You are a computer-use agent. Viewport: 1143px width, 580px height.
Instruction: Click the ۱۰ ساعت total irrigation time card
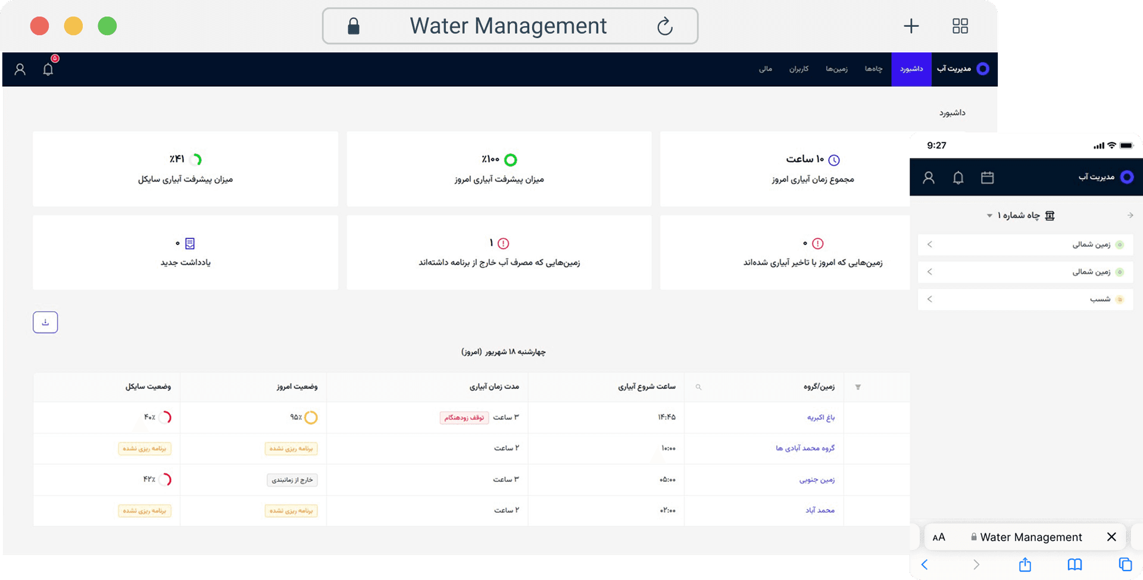[785, 169]
